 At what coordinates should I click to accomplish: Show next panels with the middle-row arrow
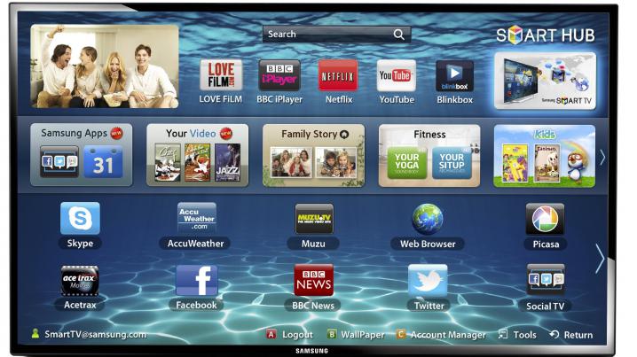[602, 157]
